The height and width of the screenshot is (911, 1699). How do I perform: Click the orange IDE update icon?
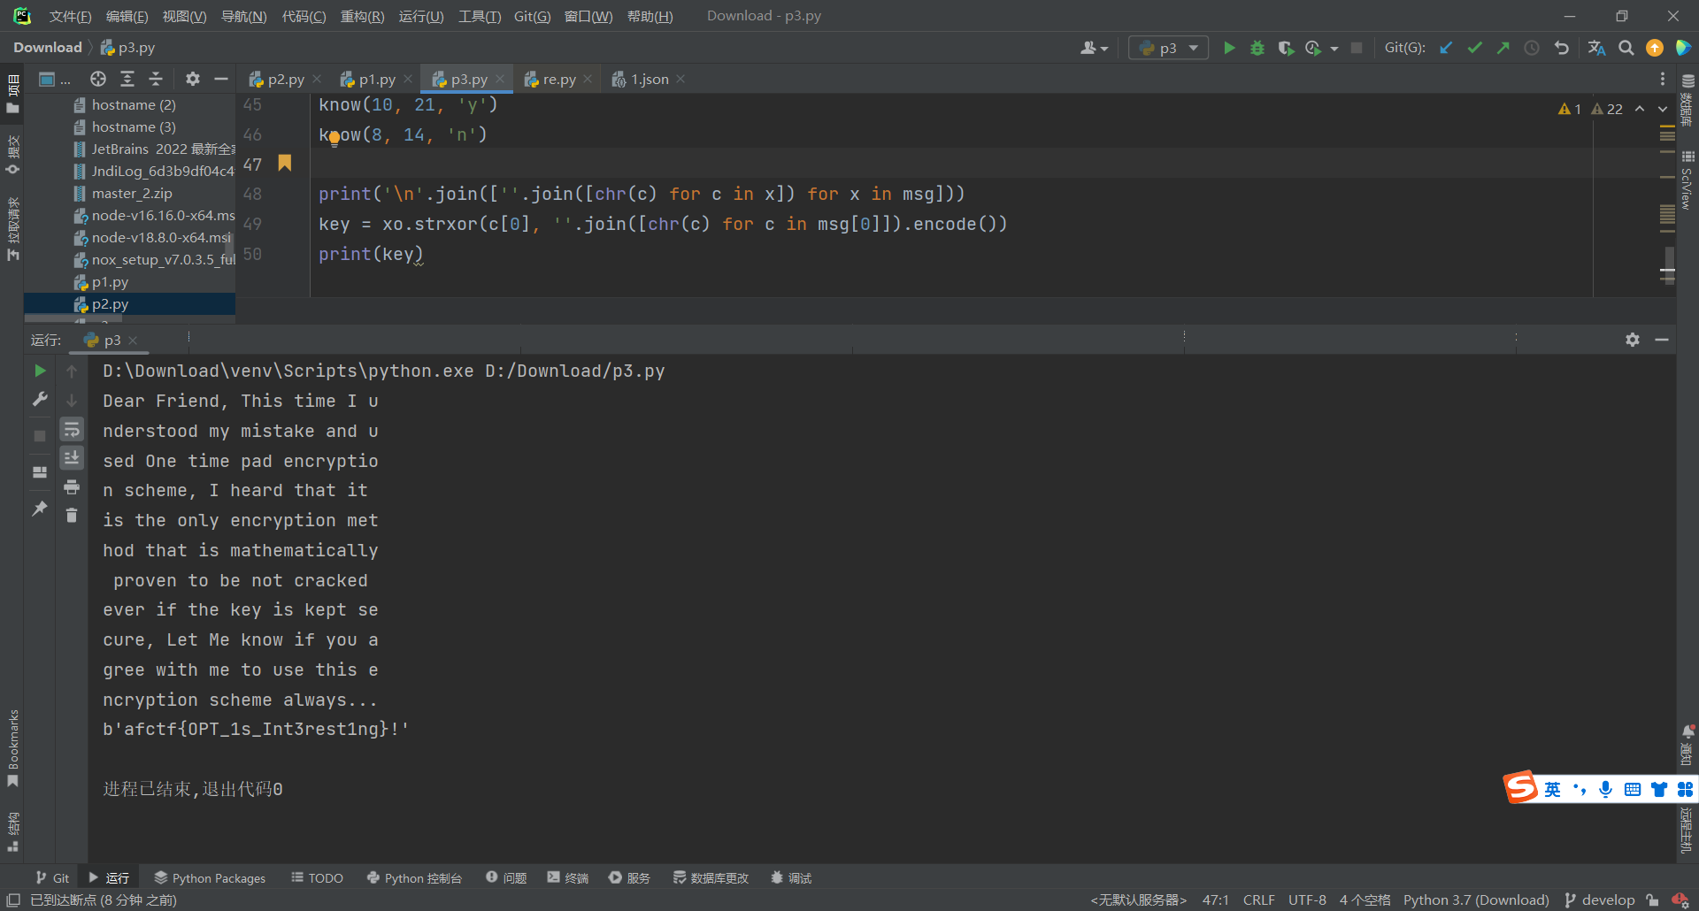(x=1655, y=48)
